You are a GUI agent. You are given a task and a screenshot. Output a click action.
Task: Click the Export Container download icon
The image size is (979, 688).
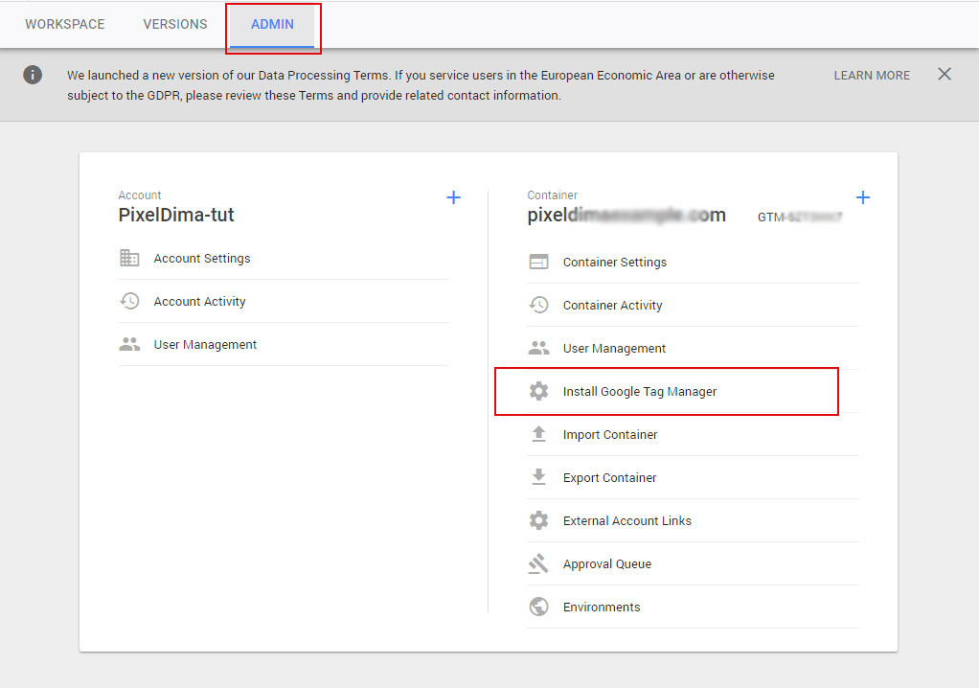tap(538, 477)
